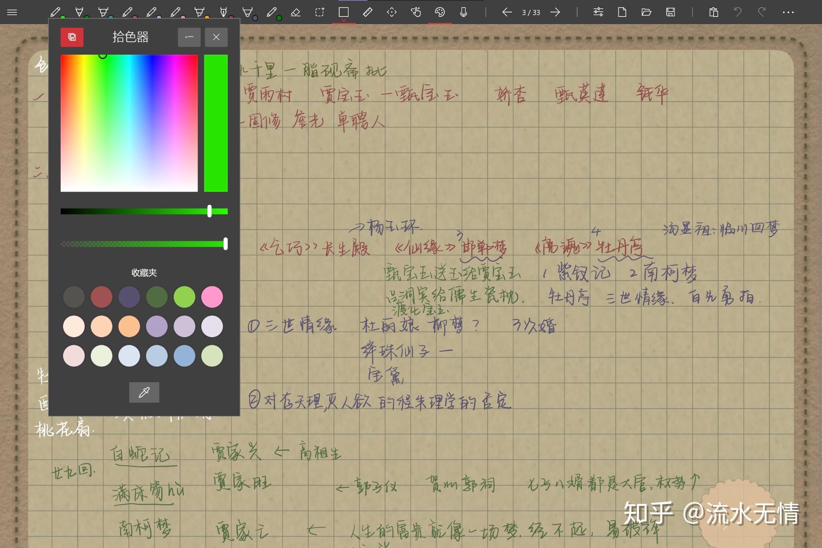Redo the last action
This screenshot has height=548, width=822.
pos(762,12)
